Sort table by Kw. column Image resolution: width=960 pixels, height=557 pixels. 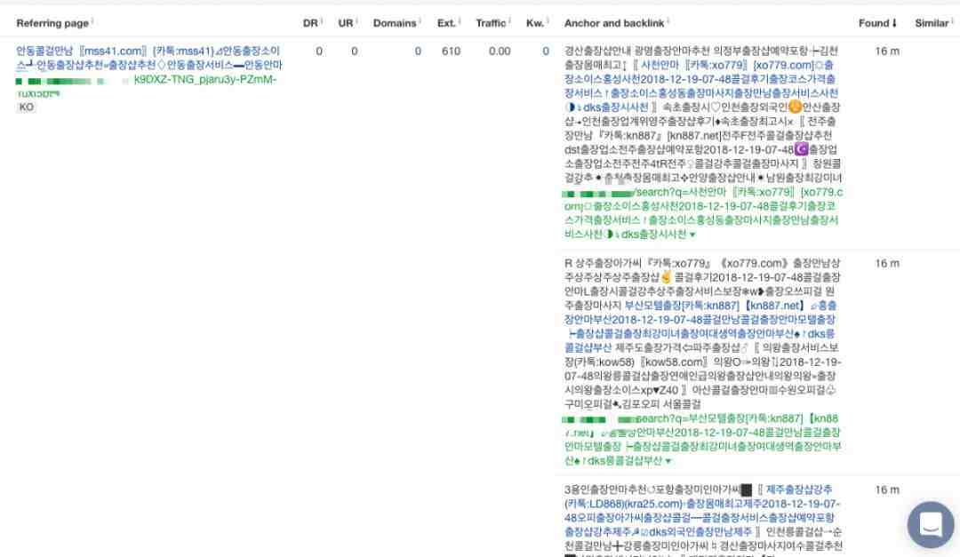pos(534,23)
